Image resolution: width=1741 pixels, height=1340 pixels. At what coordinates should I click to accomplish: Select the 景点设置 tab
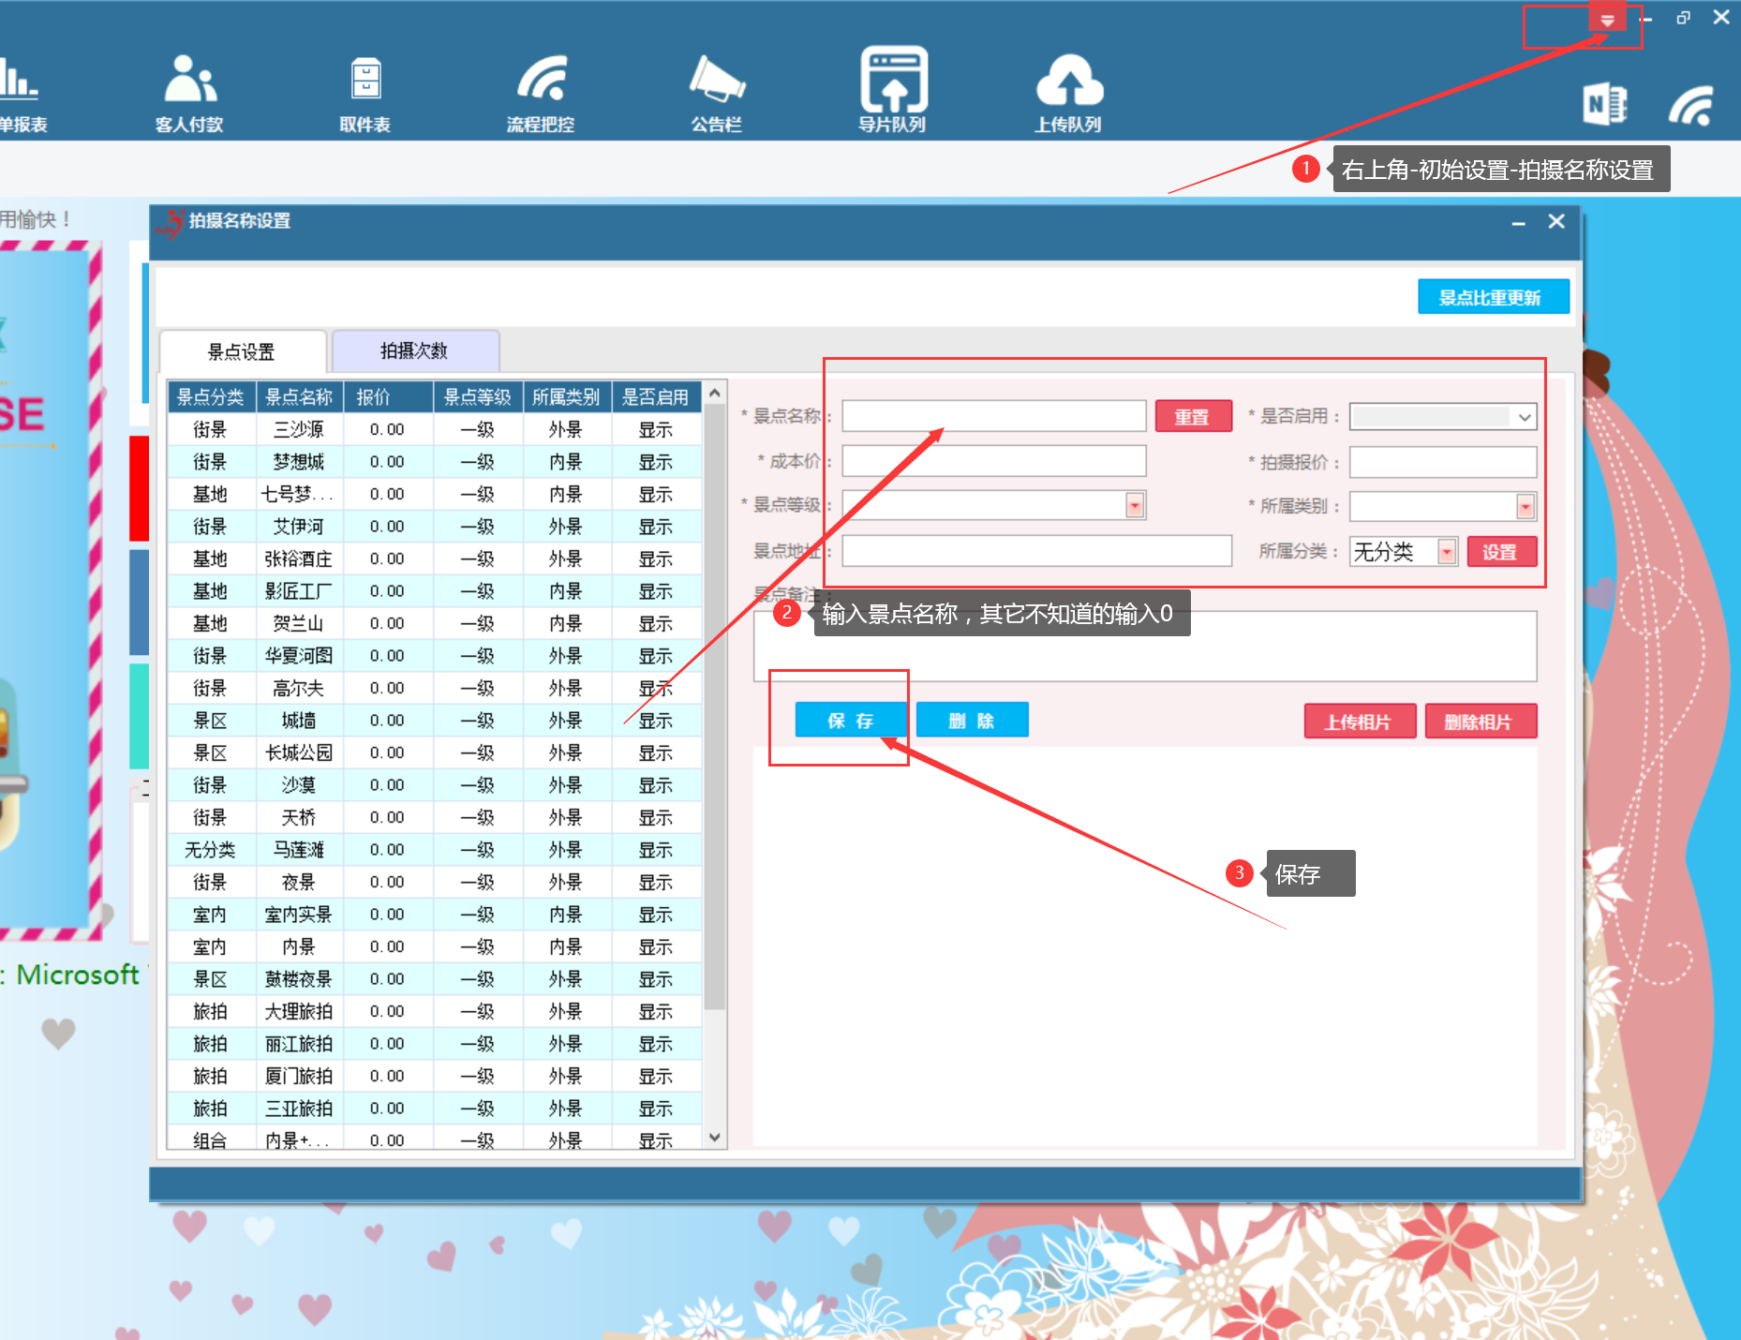pos(242,352)
